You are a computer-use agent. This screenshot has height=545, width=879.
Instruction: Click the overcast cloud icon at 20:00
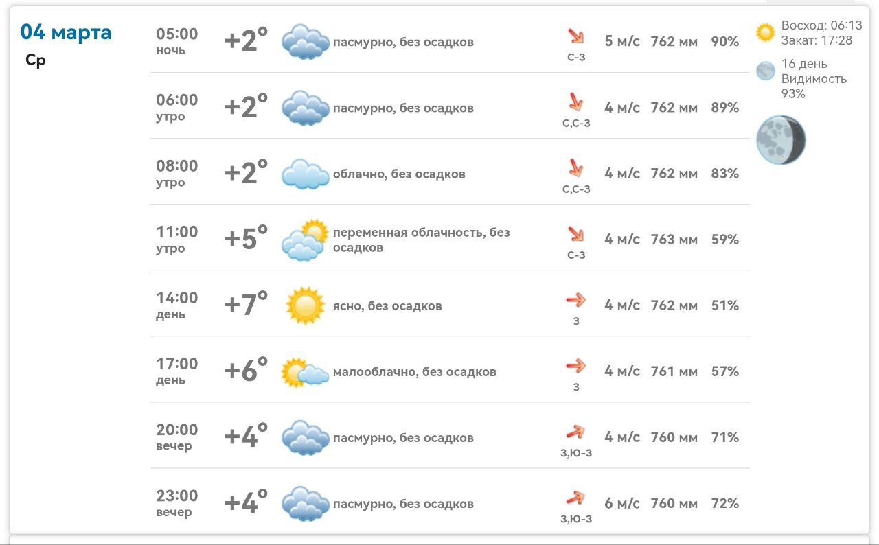(x=306, y=437)
